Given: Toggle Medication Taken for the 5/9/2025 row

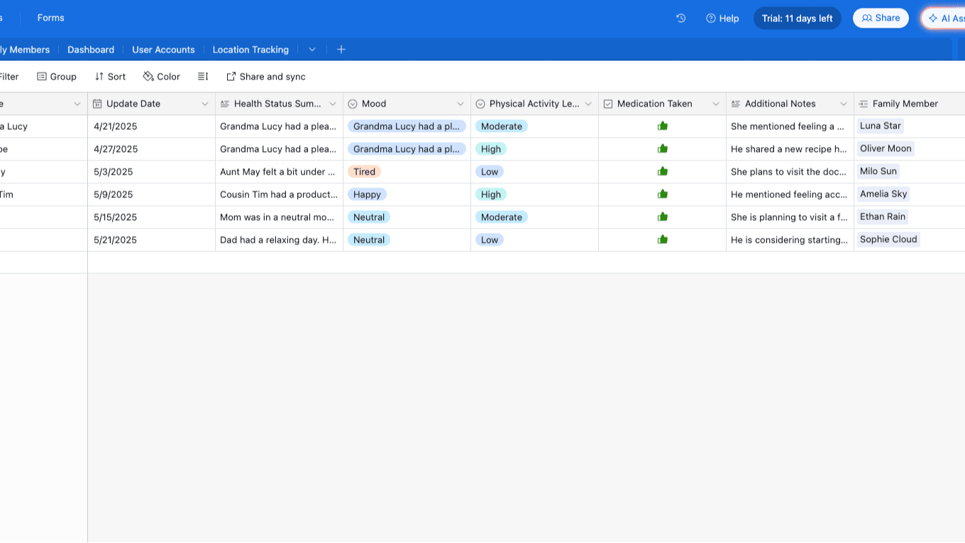Looking at the screenshot, I should [663, 194].
